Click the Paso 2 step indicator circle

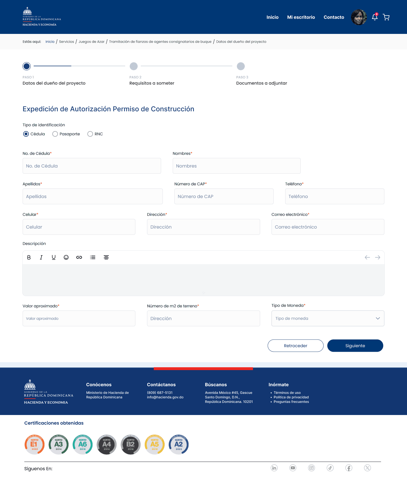(x=134, y=66)
